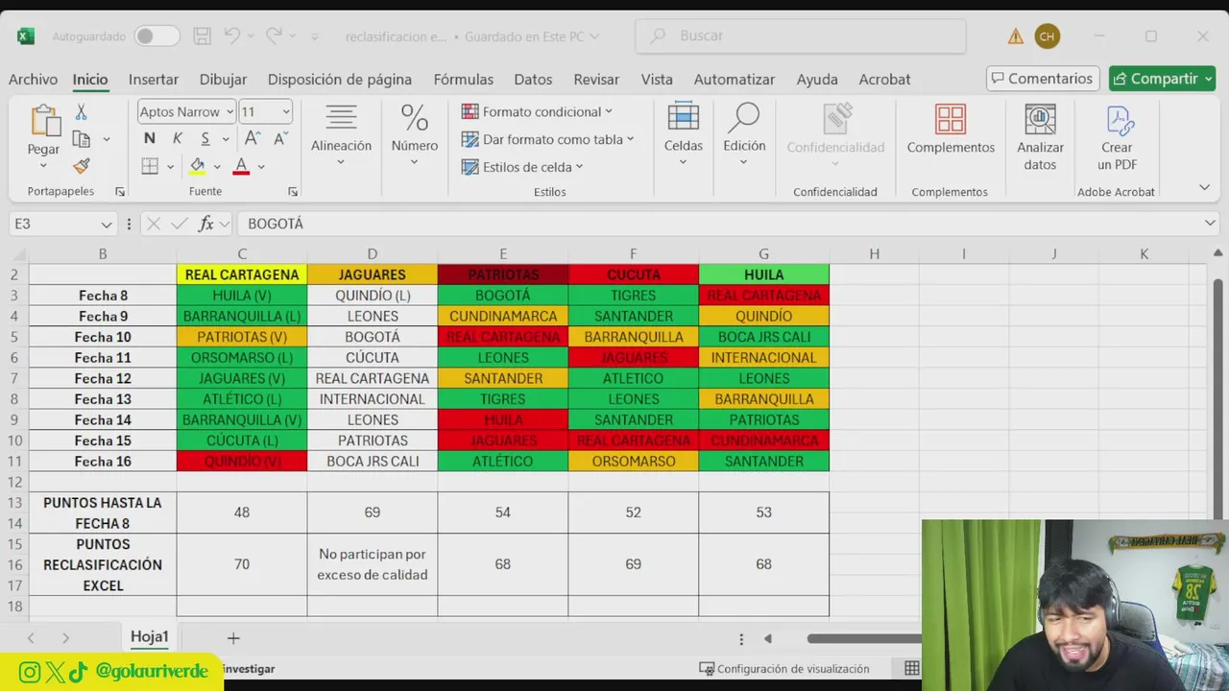Select column H header

pyautogui.click(x=874, y=253)
